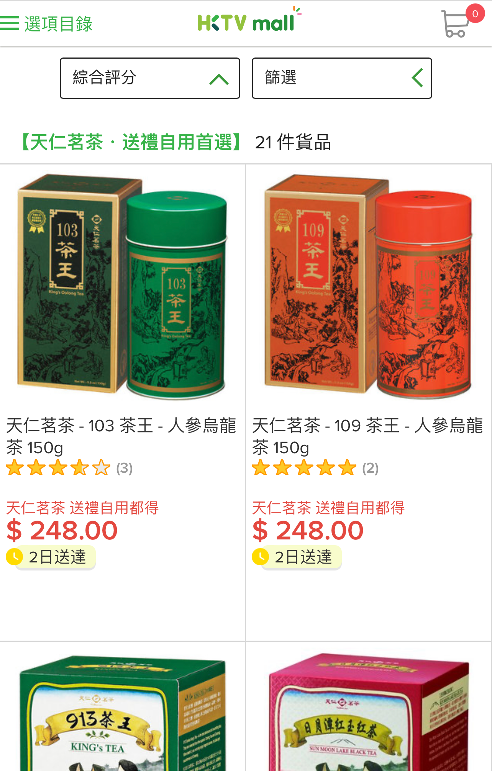Click the five-star rating of 109 茶王
Viewport: 492px width, 771px height.
coord(304,468)
